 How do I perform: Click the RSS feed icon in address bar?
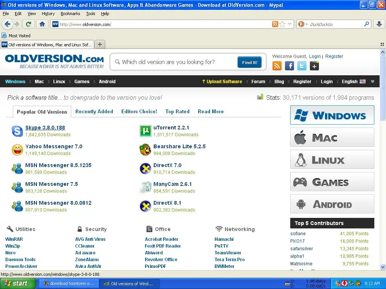275,24
